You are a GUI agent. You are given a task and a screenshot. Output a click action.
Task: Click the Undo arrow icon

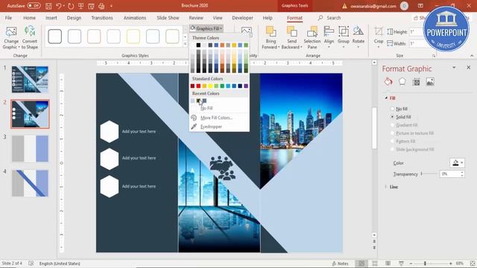tap(59, 6)
